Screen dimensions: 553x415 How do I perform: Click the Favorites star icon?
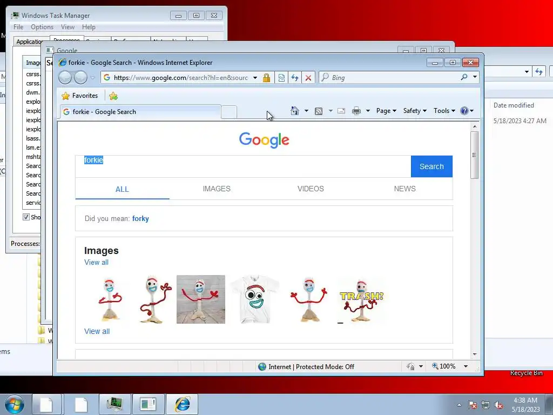(65, 96)
